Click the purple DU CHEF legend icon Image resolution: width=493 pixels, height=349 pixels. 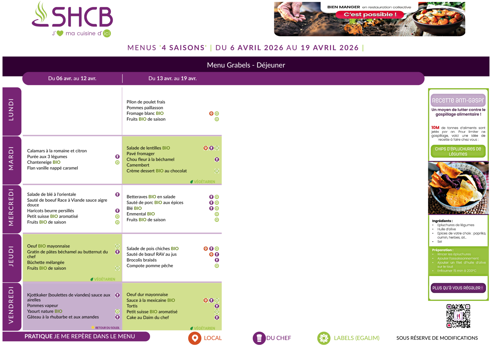259,338
